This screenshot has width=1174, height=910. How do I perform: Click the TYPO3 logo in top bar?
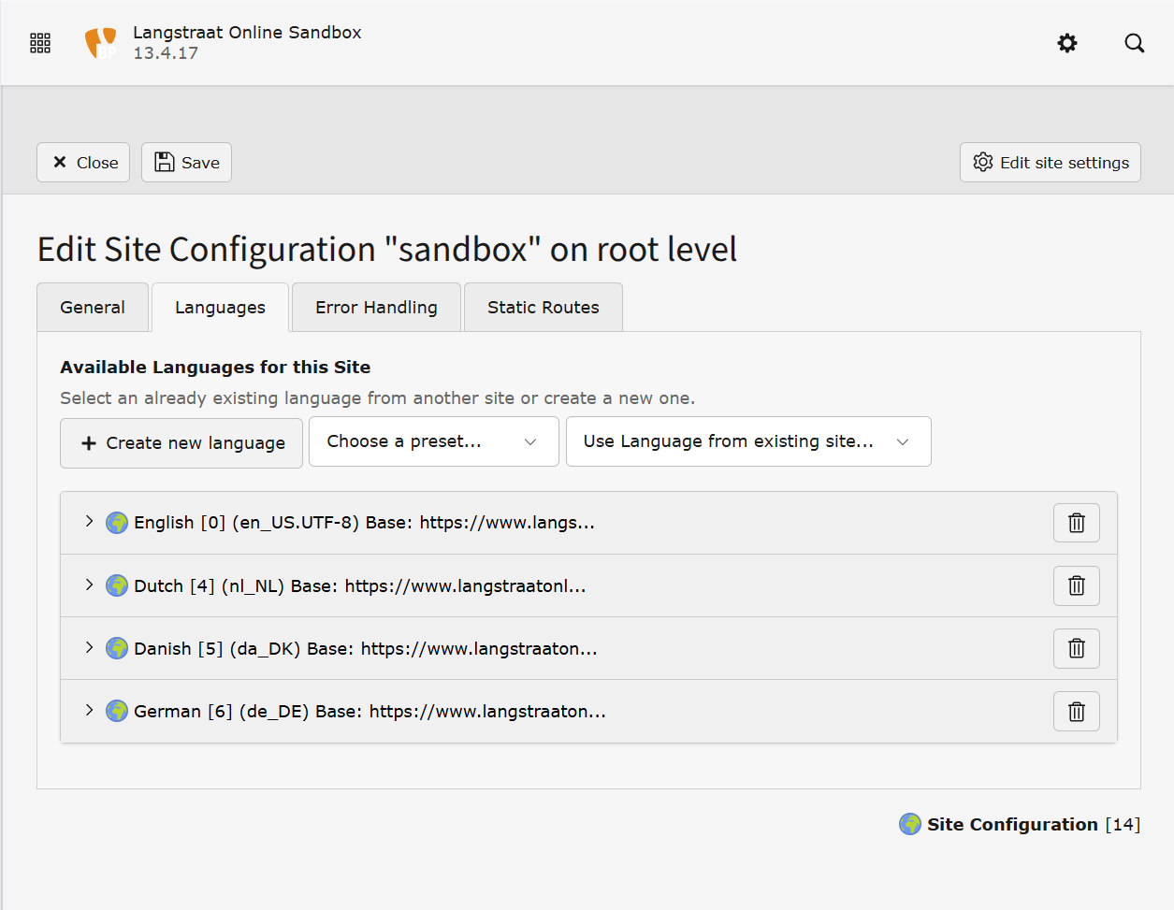(x=101, y=43)
